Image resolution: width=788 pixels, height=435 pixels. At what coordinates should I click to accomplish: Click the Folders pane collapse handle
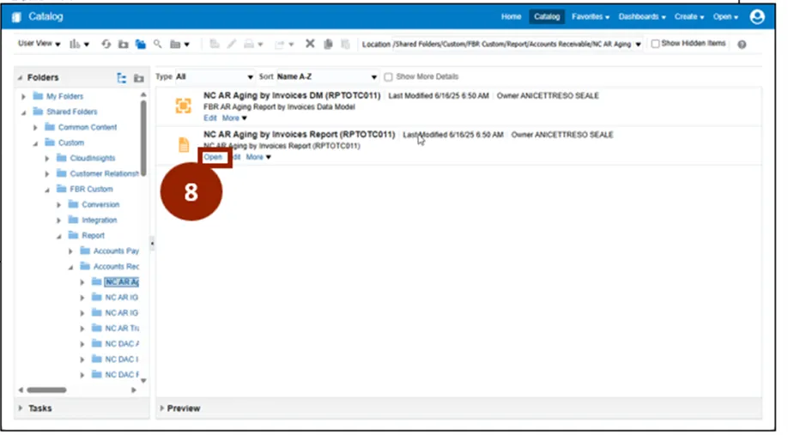click(152, 243)
